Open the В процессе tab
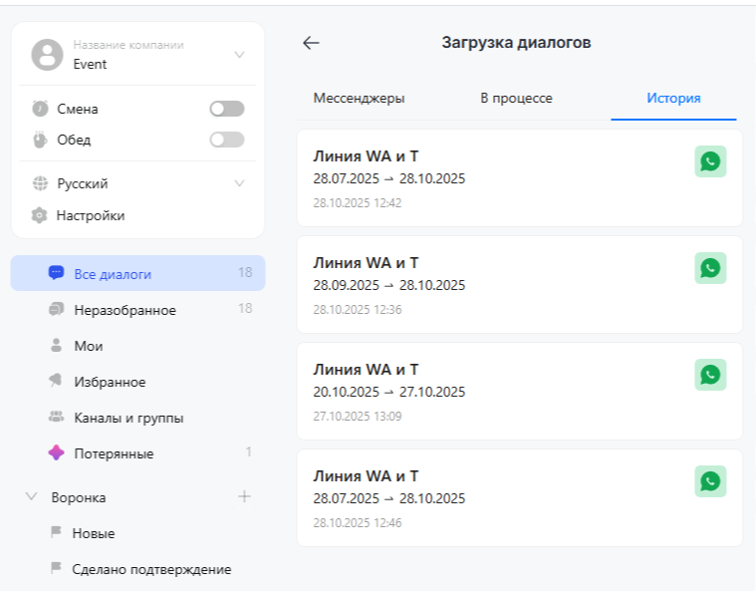This screenshot has height=591, width=756. tap(516, 98)
